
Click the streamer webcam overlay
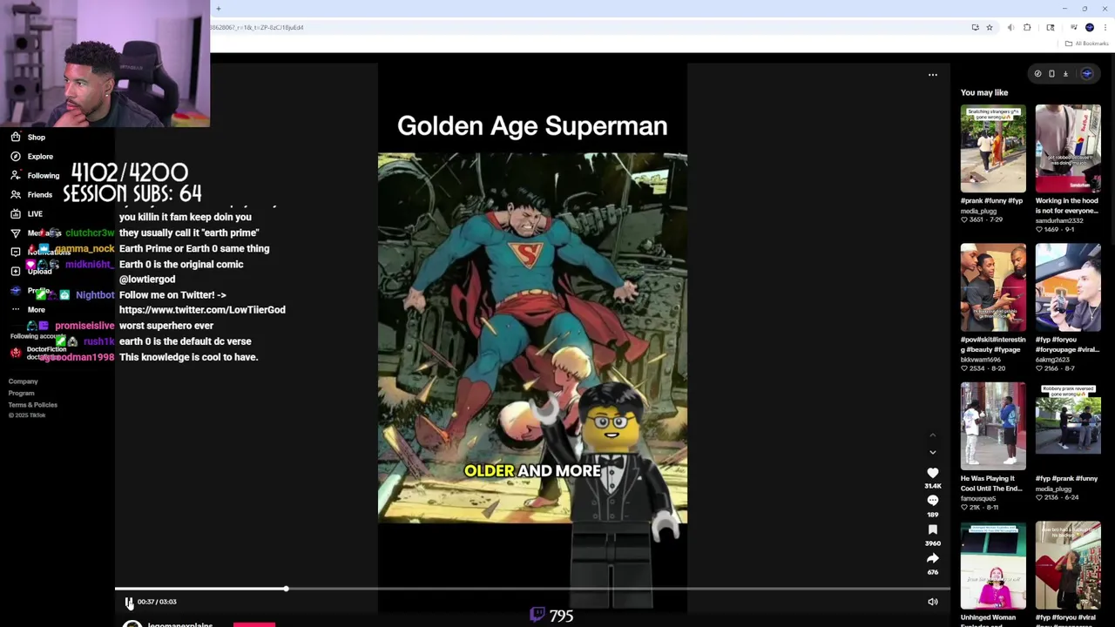(105, 64)
